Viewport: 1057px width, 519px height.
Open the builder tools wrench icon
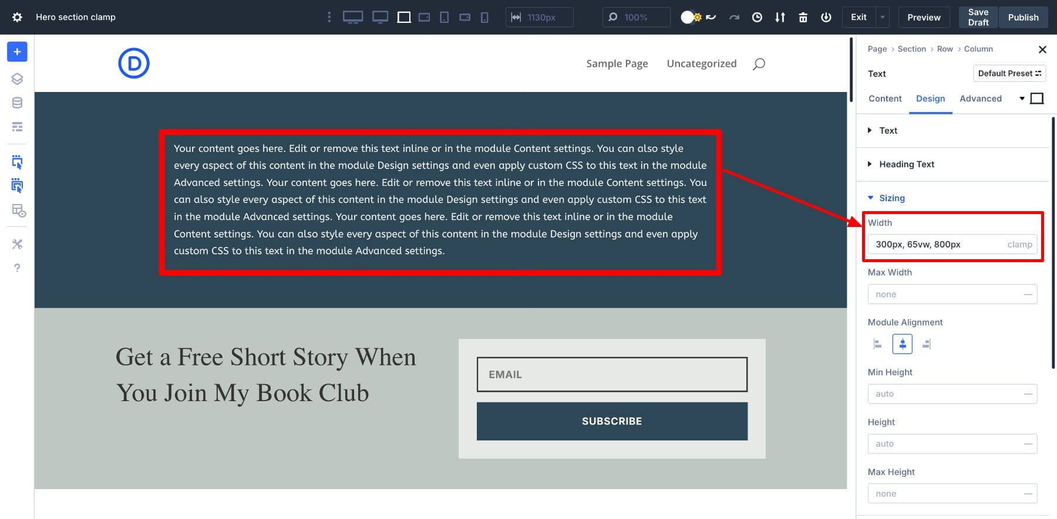17,244
